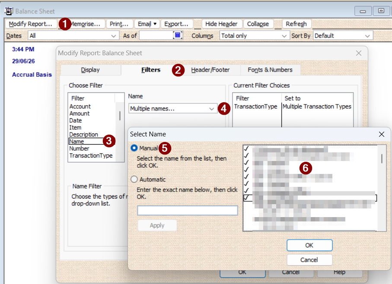
Task: Click the Modify Report button
Action: [x=31, y=24]
